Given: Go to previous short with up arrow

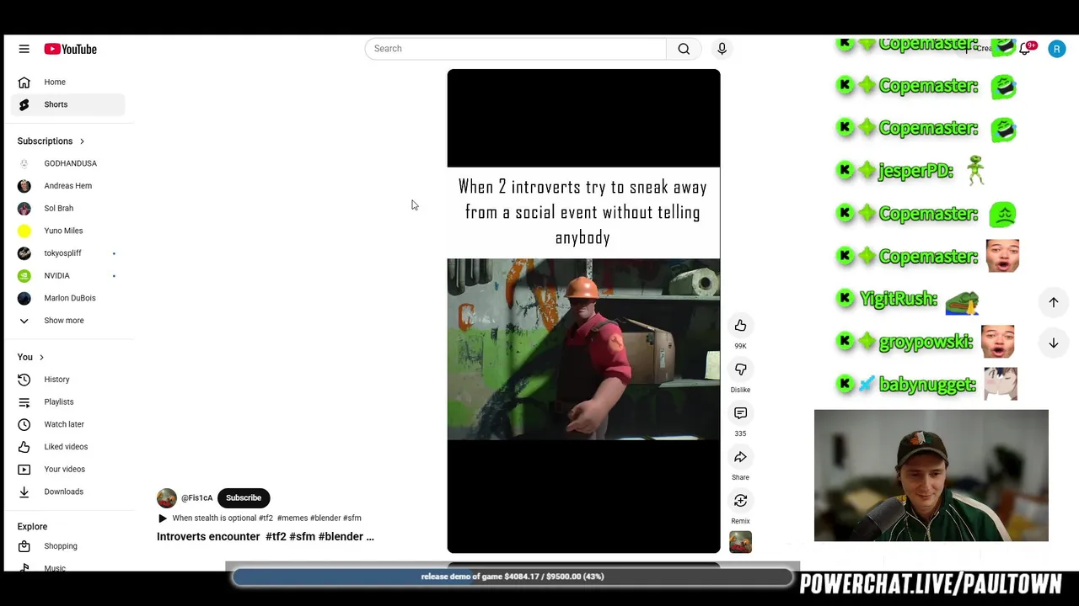Looking at the screenshot, I should point(1053,302).
